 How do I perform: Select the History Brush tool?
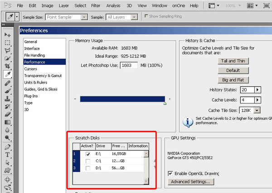(7, 107)
